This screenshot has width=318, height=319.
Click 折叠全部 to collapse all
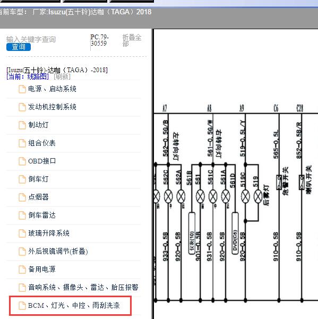click(132, 40)
